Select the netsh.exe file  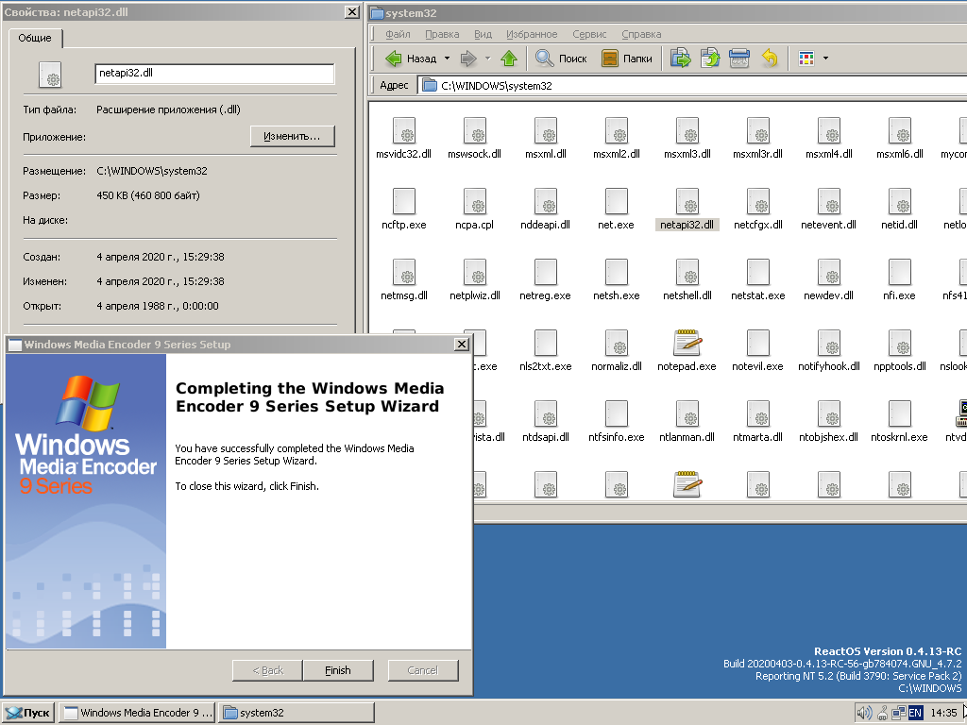(616, 280)
